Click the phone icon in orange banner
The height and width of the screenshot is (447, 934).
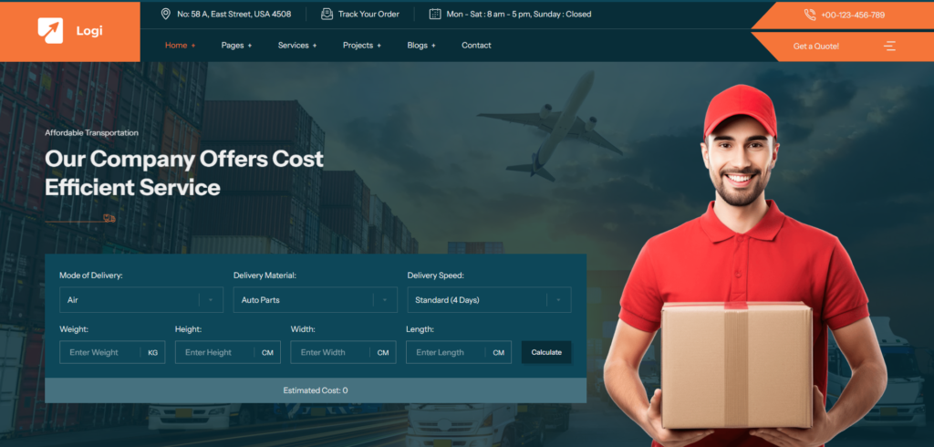tap(810, 15)
